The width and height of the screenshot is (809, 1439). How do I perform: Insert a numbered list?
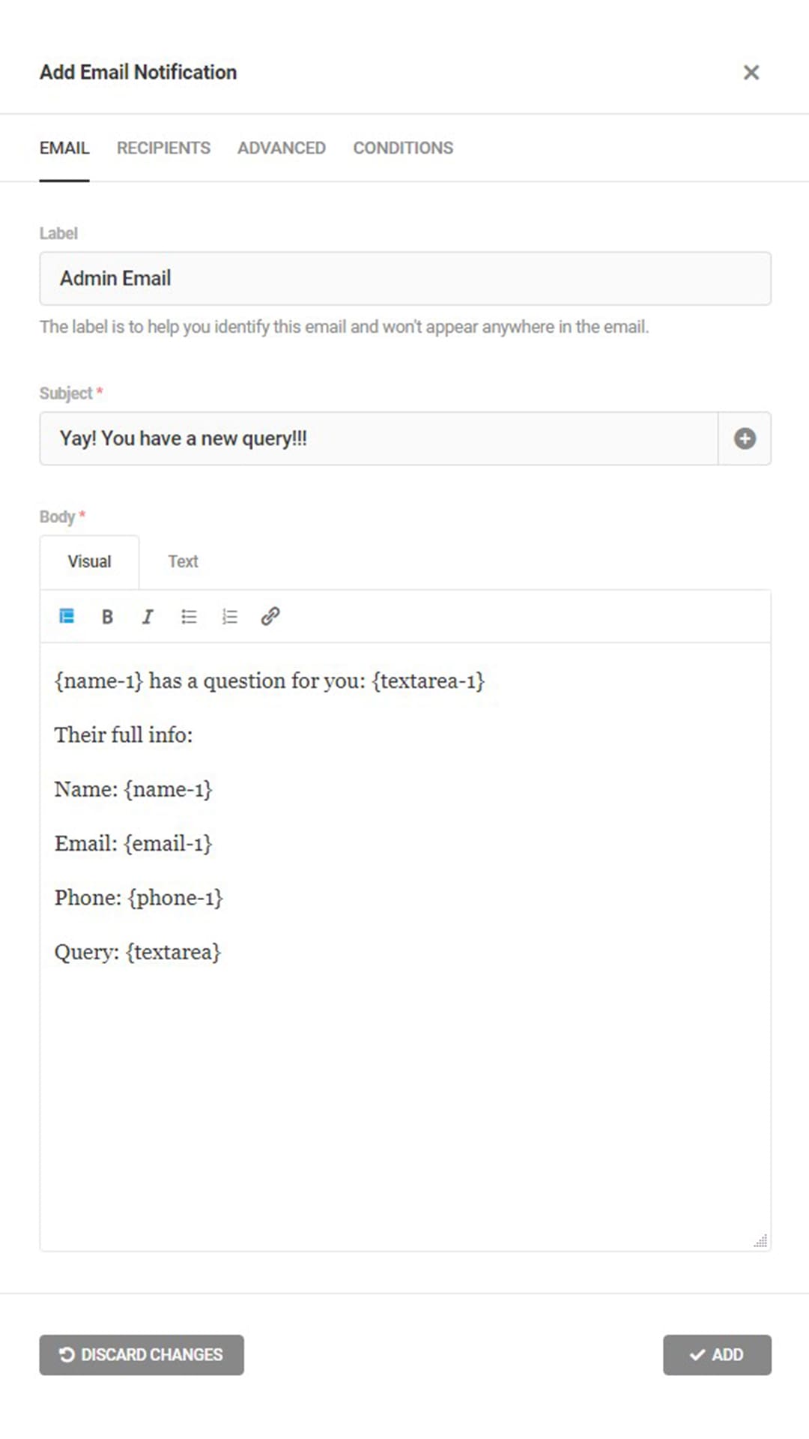229,616
